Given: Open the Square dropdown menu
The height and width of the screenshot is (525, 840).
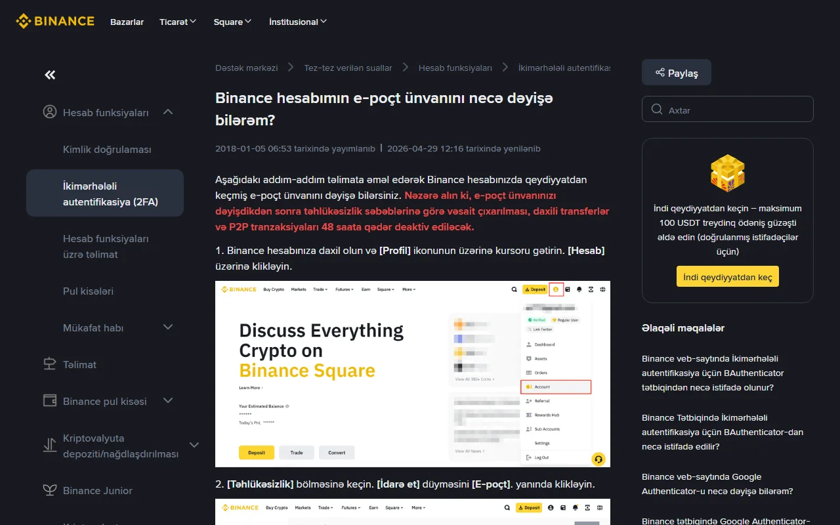Looking at the screenshot, I should click(233, 22).
